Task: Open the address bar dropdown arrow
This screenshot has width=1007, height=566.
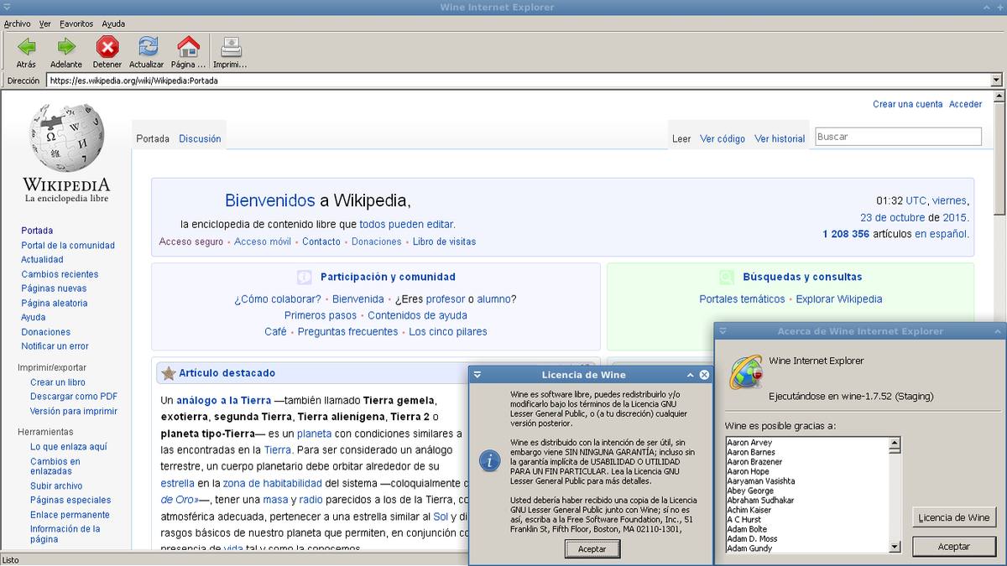Action: pos(996,80)
